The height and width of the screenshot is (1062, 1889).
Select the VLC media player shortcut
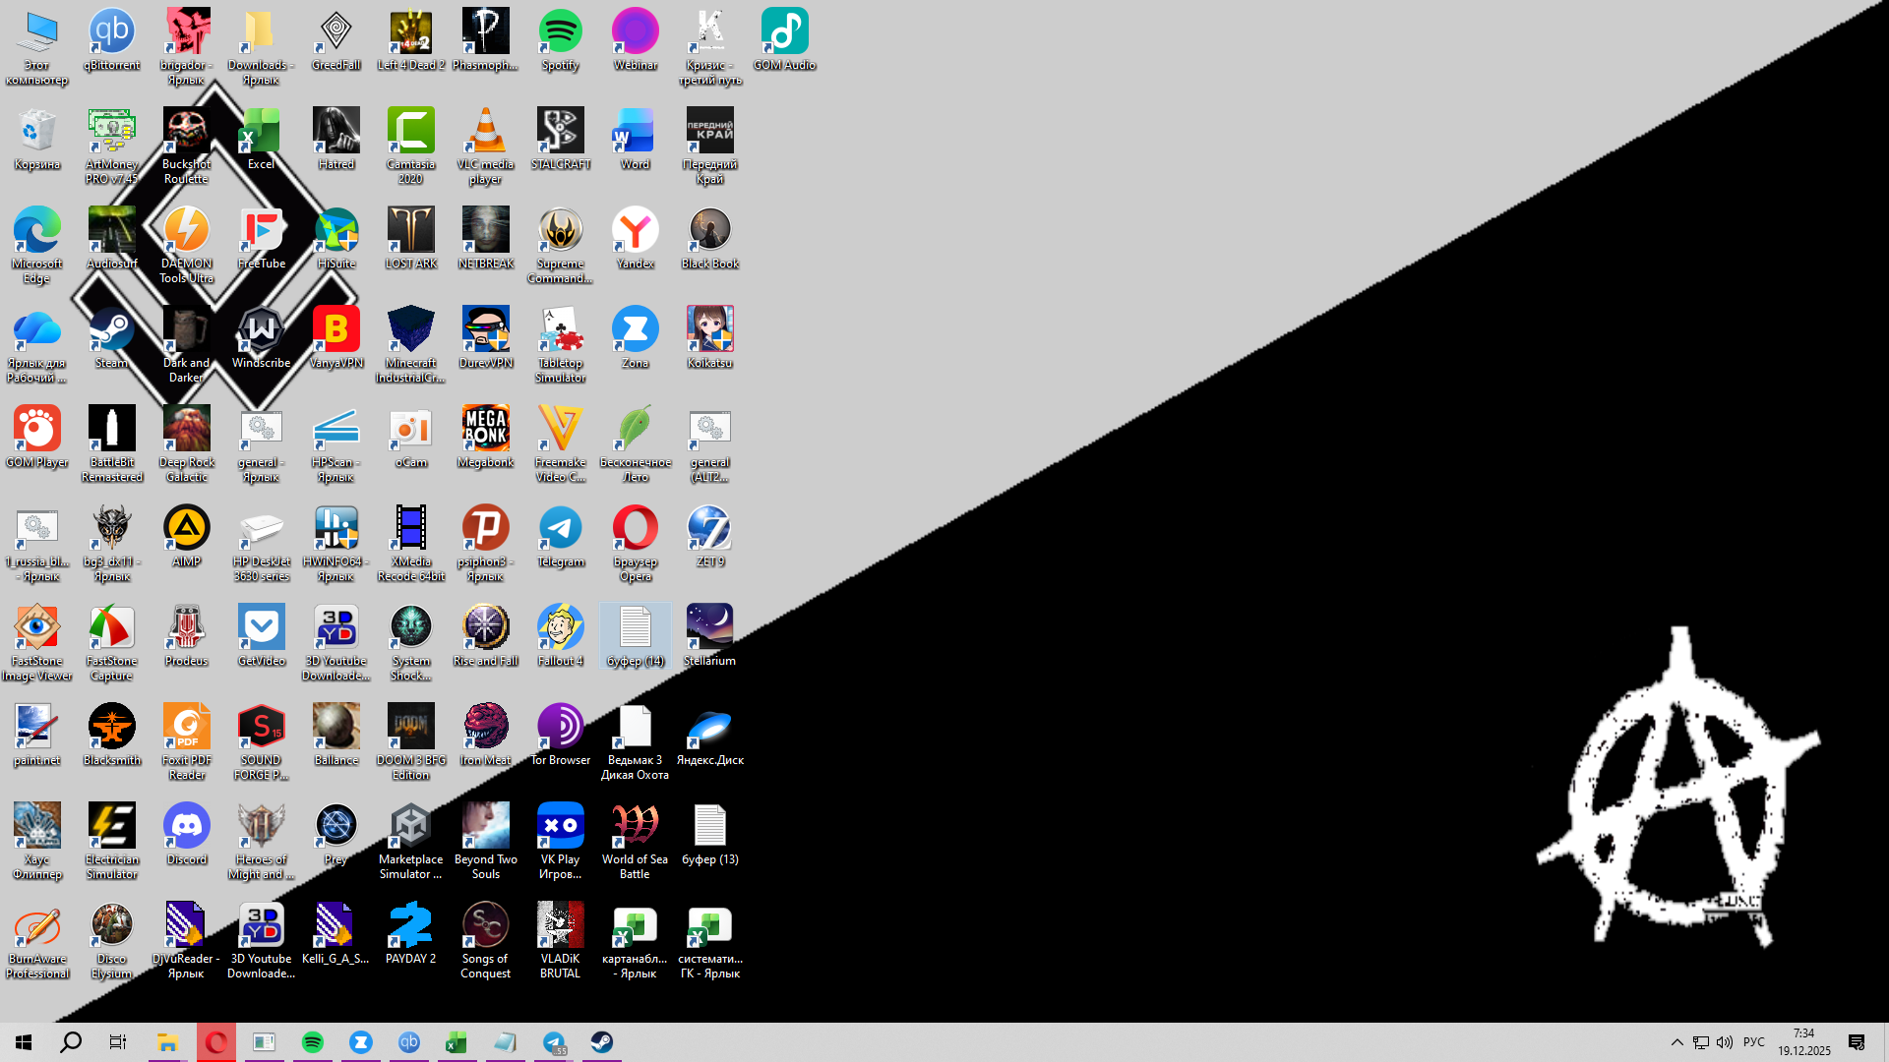(485, 133)
